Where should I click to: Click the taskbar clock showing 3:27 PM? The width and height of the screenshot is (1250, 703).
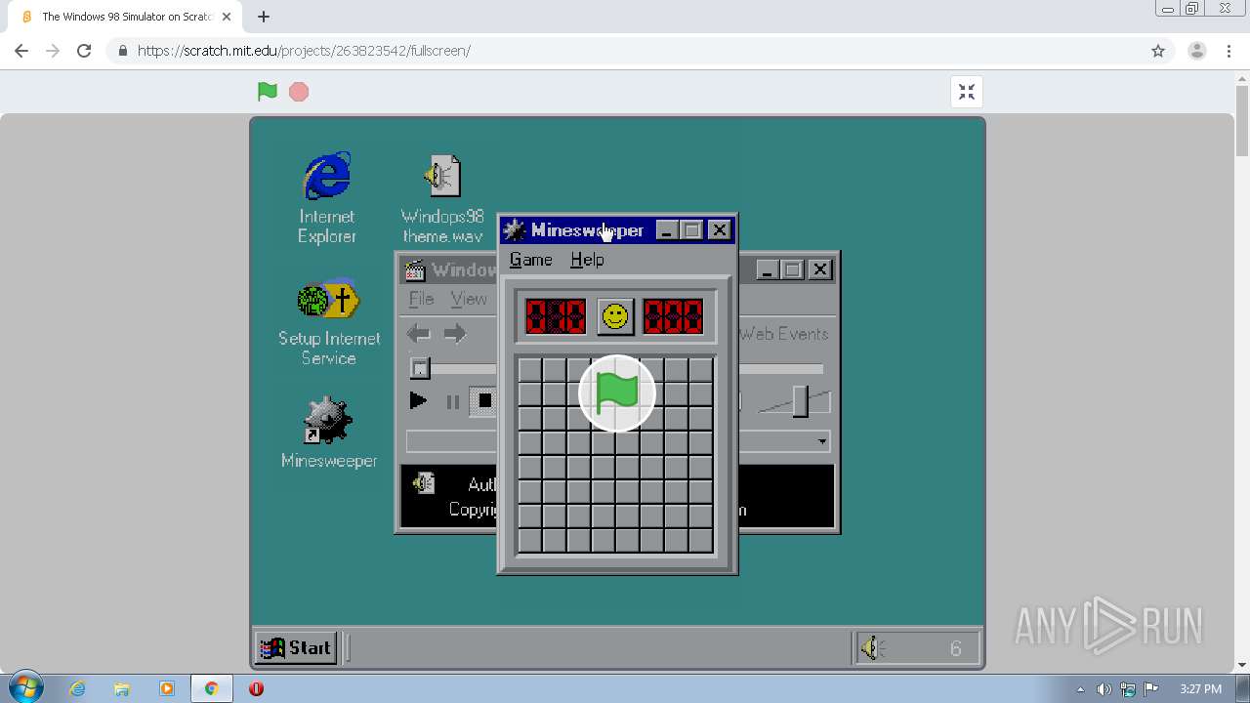(1200, 689)
